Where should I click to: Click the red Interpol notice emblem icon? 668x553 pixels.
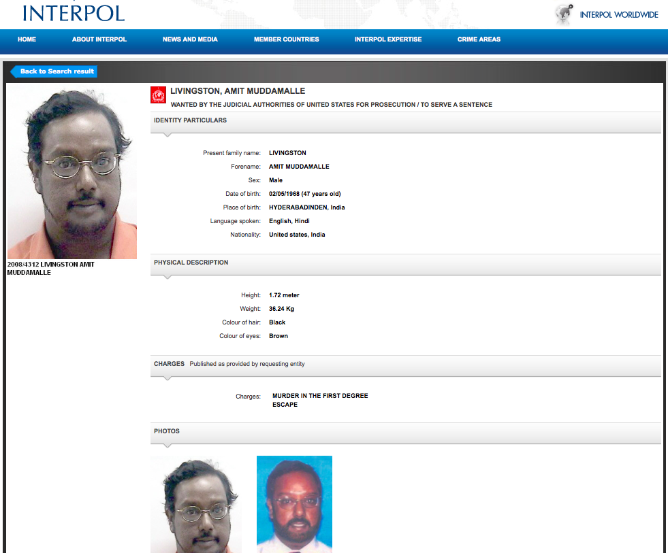point(158,95)
